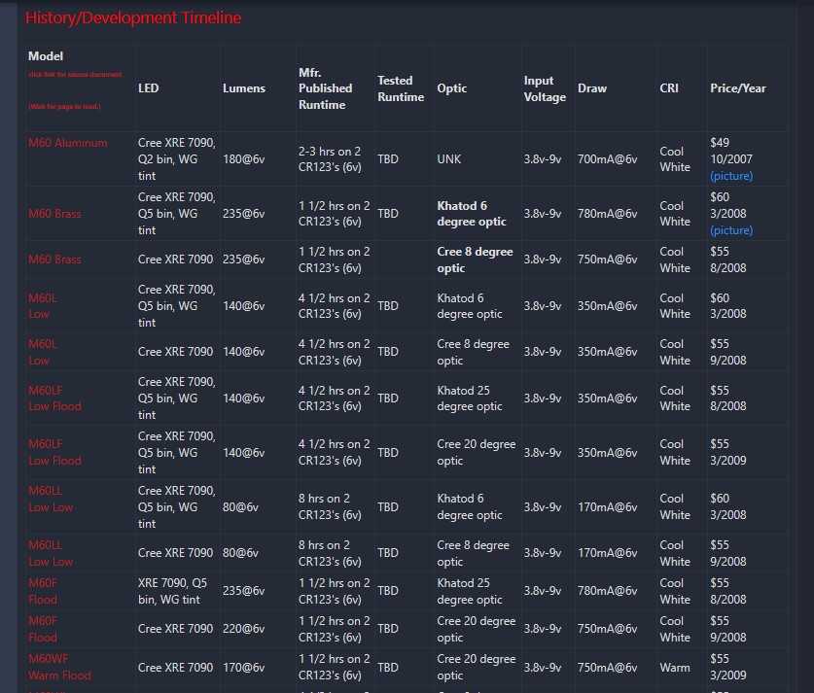The width and height of the screenshot is (814, 693).
Task: Click 'click link for source document.' note
Action: [76, 74]
